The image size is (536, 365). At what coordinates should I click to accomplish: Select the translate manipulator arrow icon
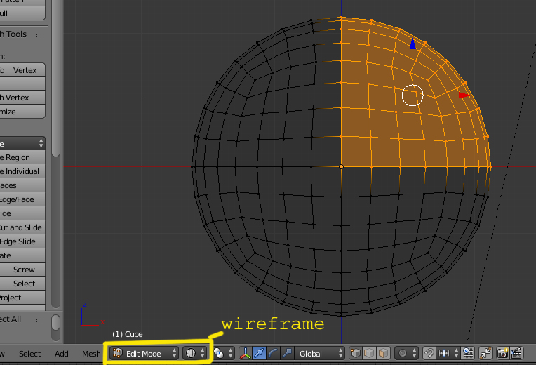click(x=260, y=354)
